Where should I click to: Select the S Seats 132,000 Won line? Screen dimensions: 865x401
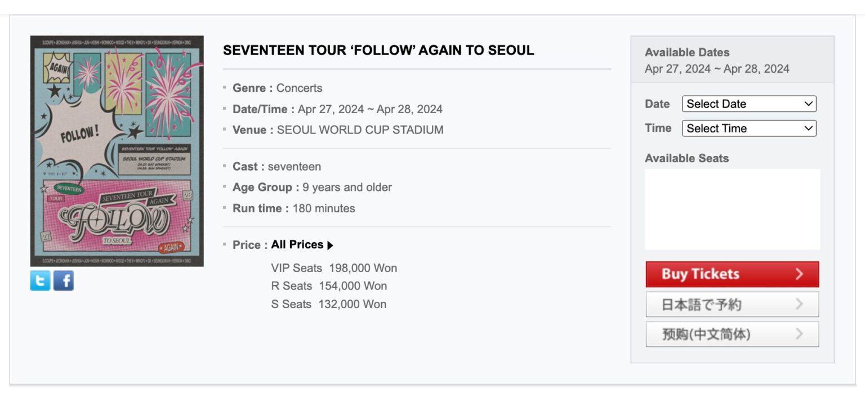[x=328, y=304]
